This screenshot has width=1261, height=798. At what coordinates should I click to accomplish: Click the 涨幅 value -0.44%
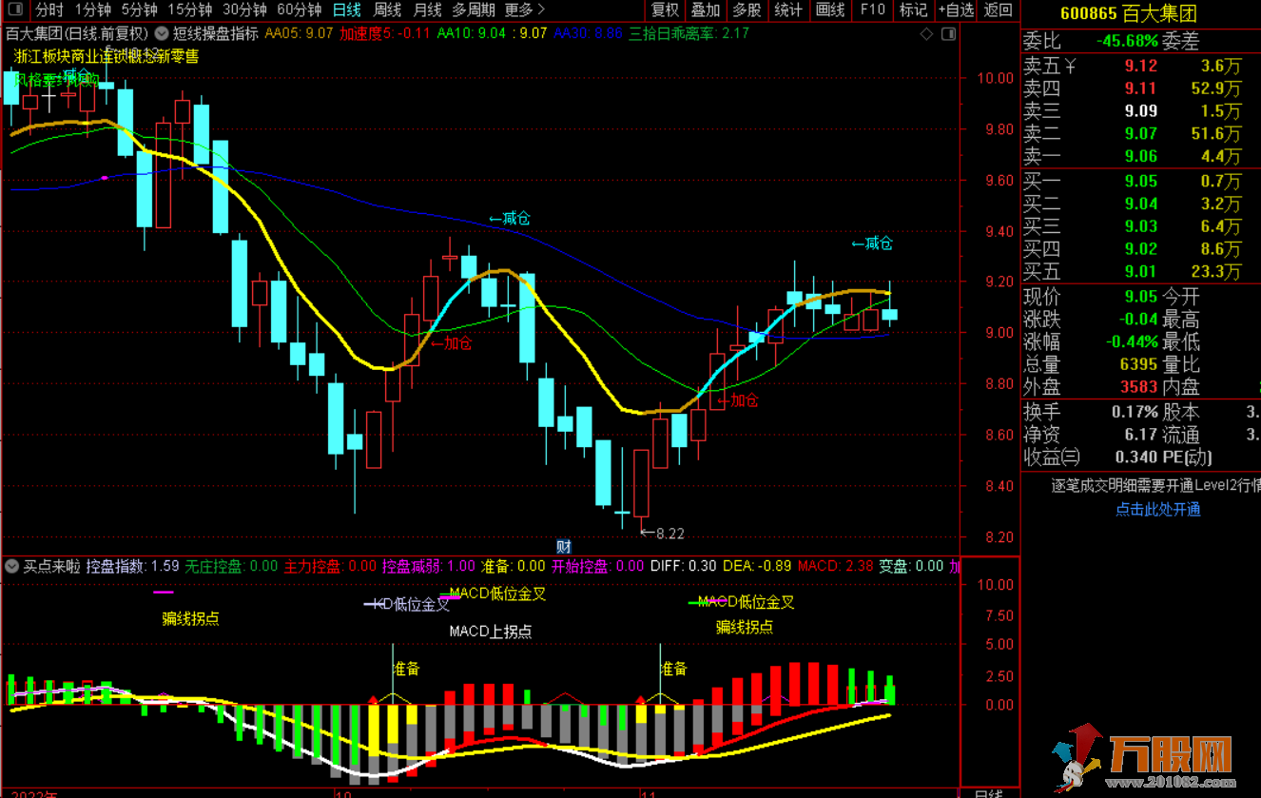(x=1131, y=341)
